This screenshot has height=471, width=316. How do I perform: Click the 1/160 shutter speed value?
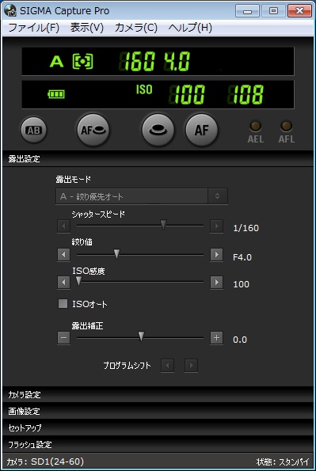pos(246,228)
